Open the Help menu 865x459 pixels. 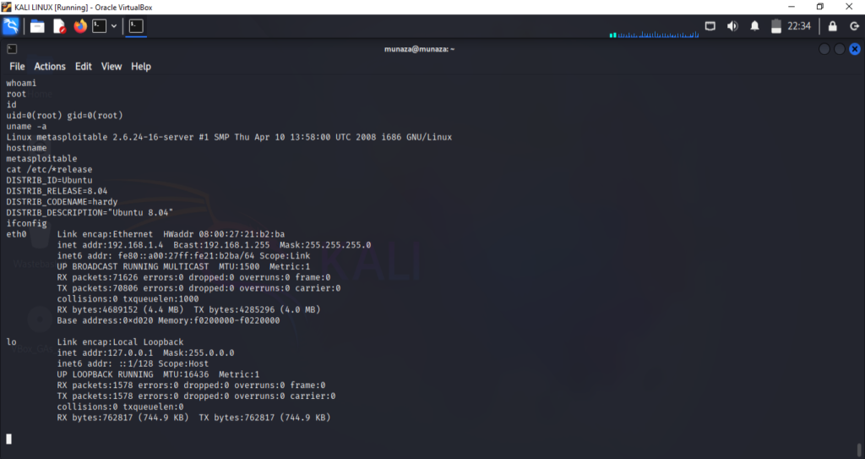pyautogui.click(x=141, y=67)
